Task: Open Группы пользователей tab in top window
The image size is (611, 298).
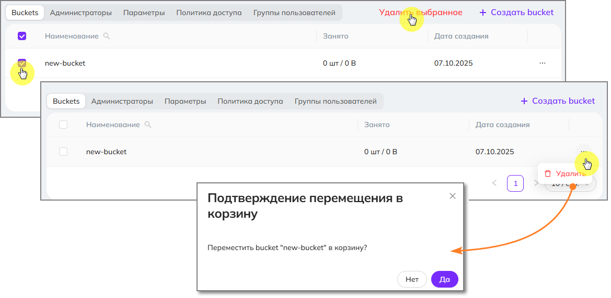Action: tap(294, 13)
